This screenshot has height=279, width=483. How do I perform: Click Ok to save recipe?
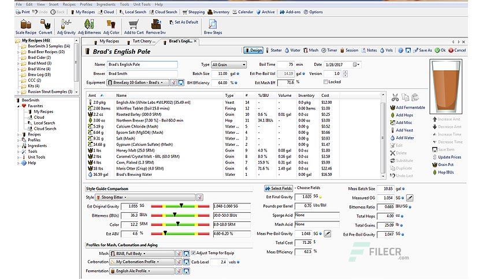pos(440,50)
